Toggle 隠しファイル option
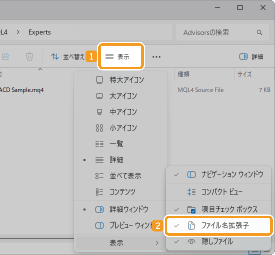Screen dimensions: 275x255 click(218, 242)
